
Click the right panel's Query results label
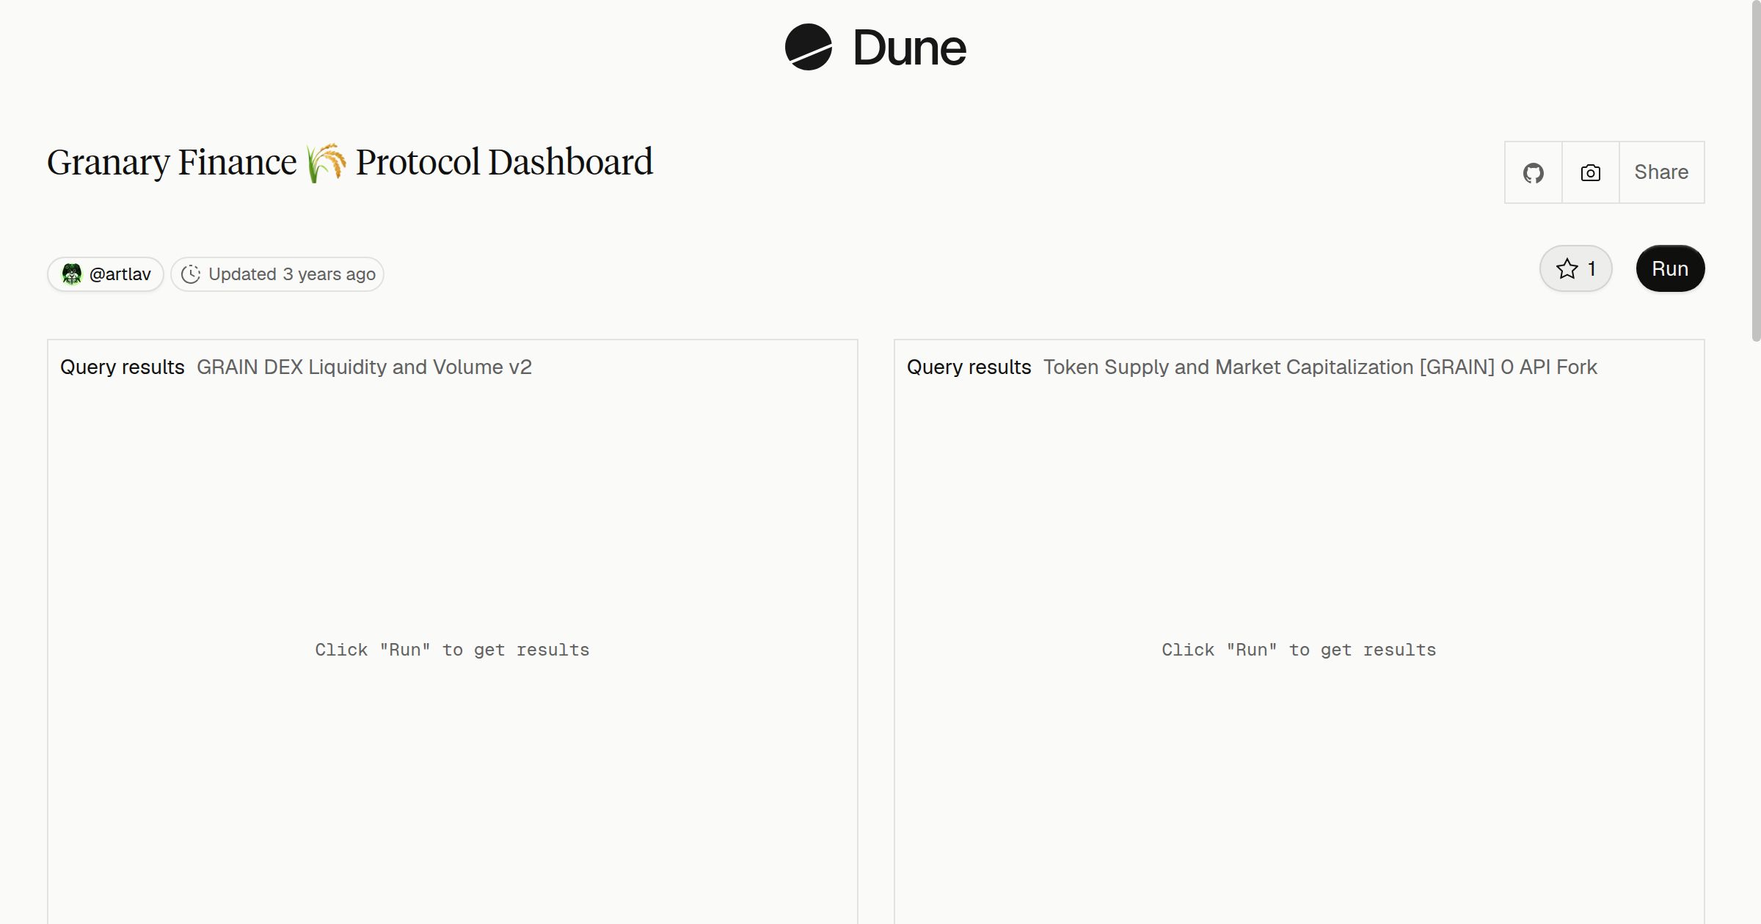pyautogui.click(x=969, y=367)
